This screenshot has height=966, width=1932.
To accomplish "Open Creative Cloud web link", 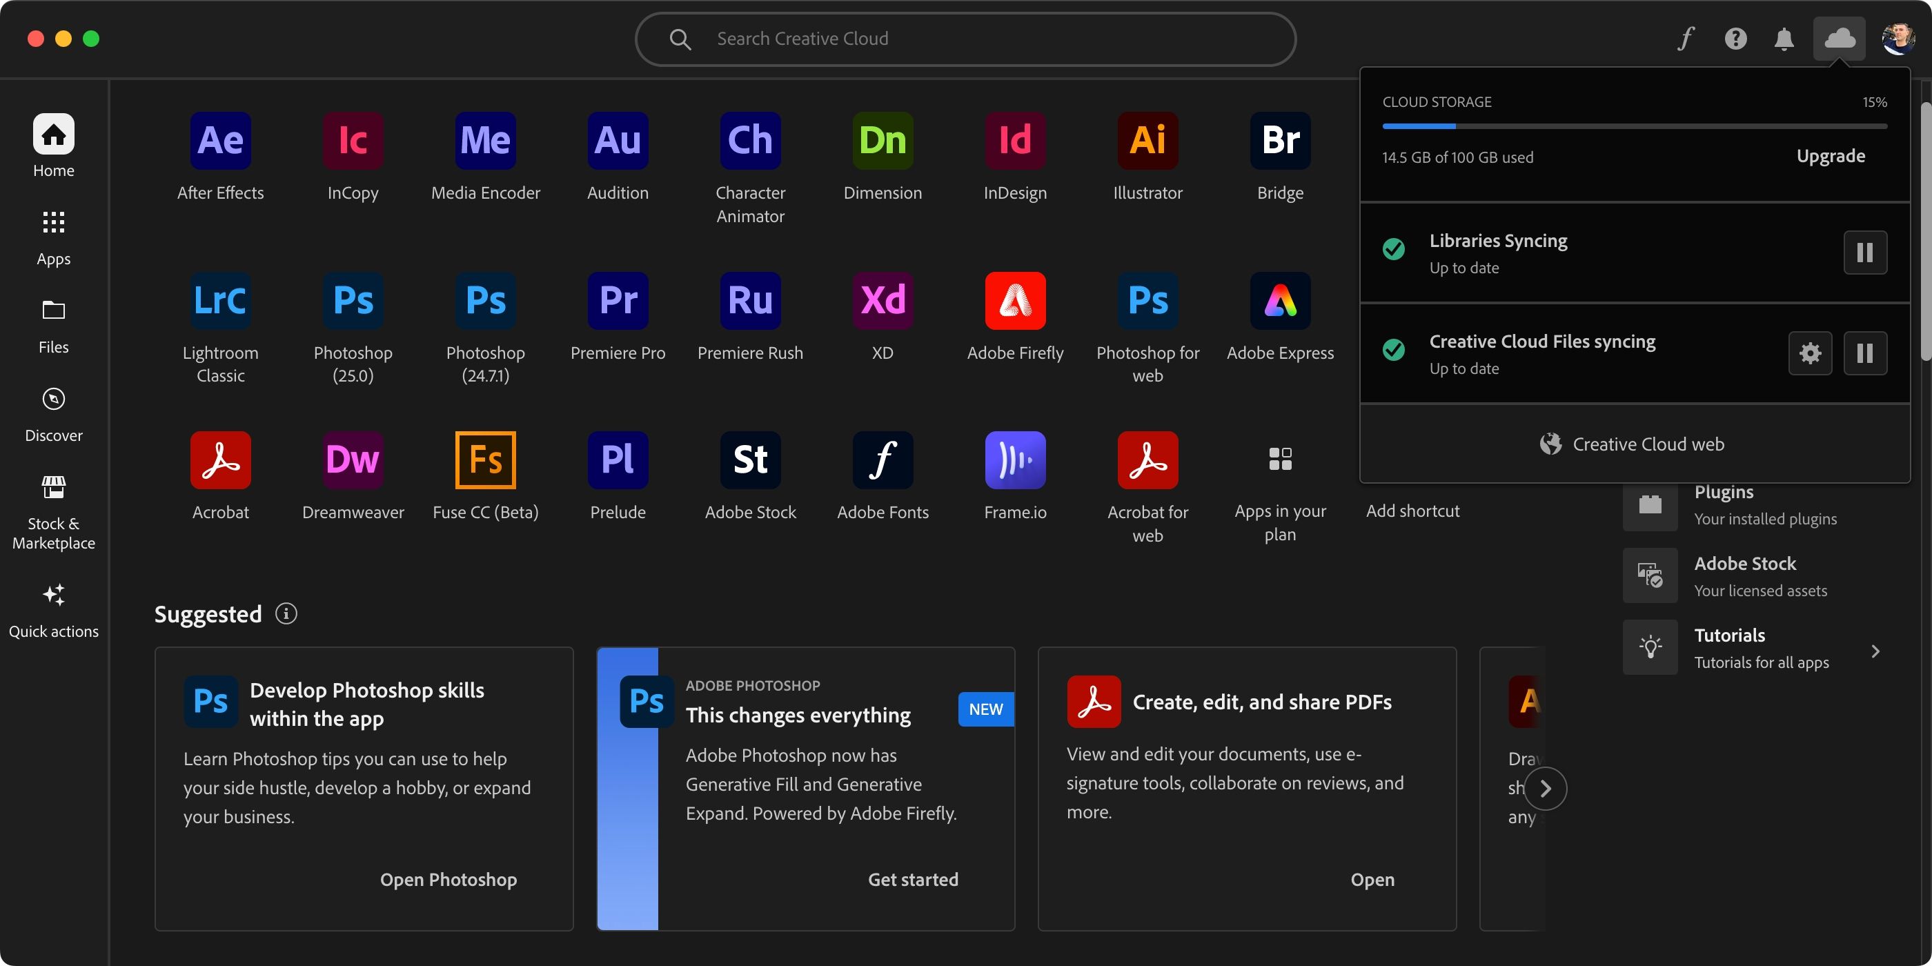I will [x=1633, y=443].
